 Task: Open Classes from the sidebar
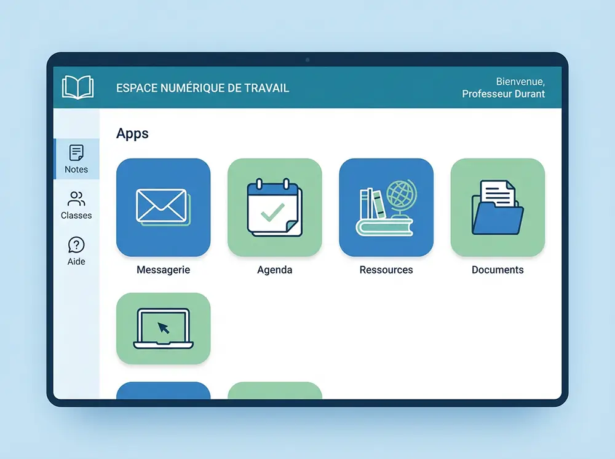click(76, 206)
